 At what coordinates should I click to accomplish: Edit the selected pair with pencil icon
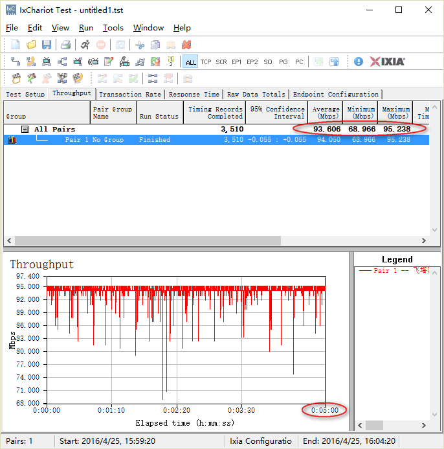click(109, 62)
